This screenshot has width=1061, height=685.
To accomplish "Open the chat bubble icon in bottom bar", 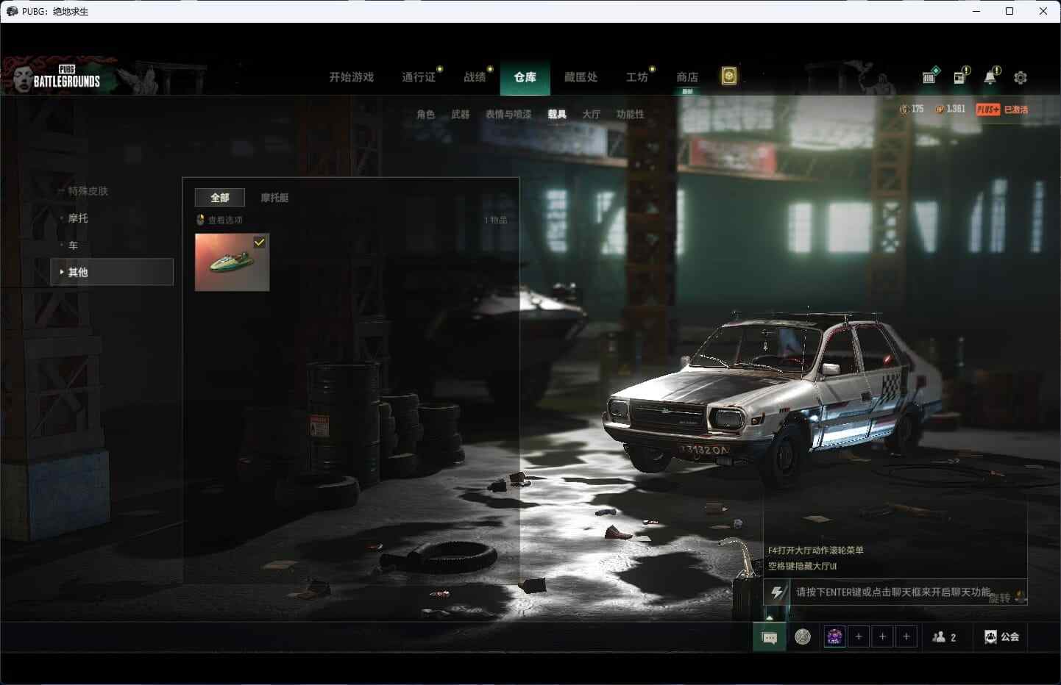I will click(770, 637).
